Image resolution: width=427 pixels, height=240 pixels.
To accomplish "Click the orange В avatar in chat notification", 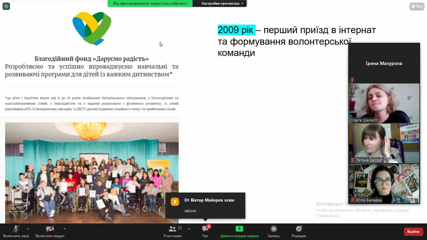I will [175, 202].
